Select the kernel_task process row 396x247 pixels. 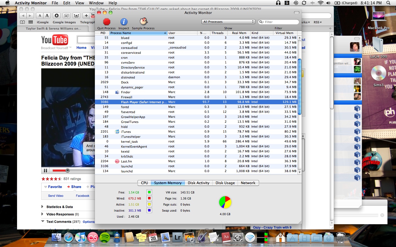pyautogui.click(x=196, y=142)
